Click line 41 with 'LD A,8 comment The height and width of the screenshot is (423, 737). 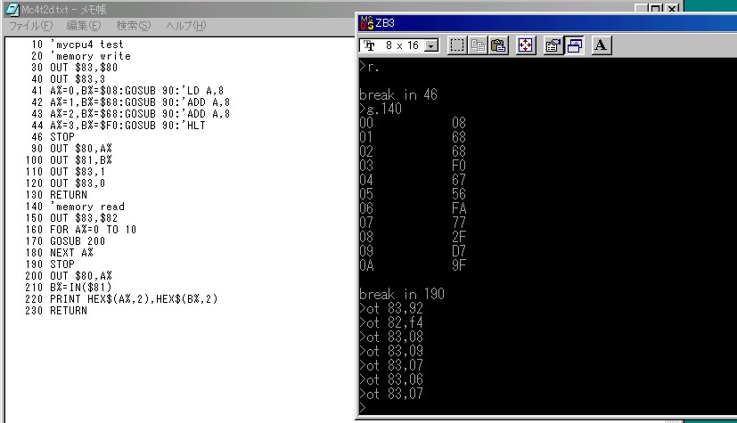coord(127,91)
